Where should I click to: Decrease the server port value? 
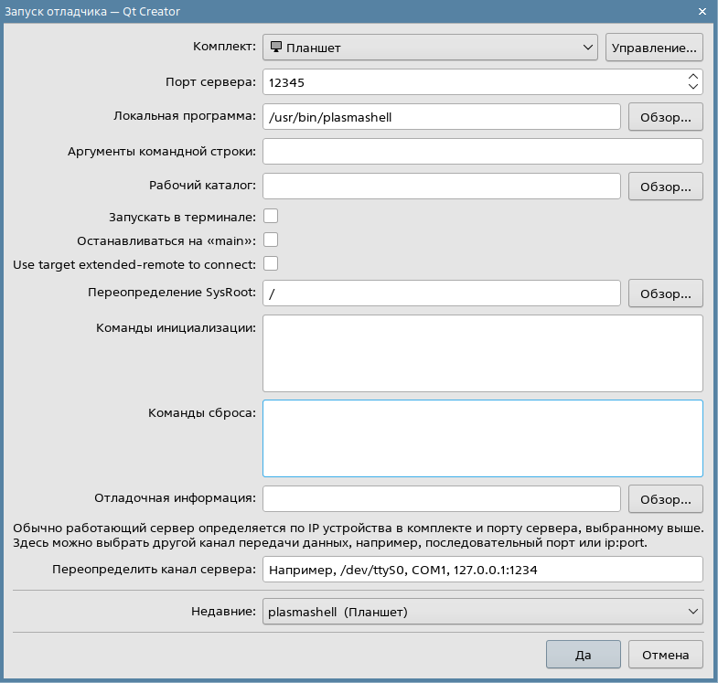[x=693, y=87]
